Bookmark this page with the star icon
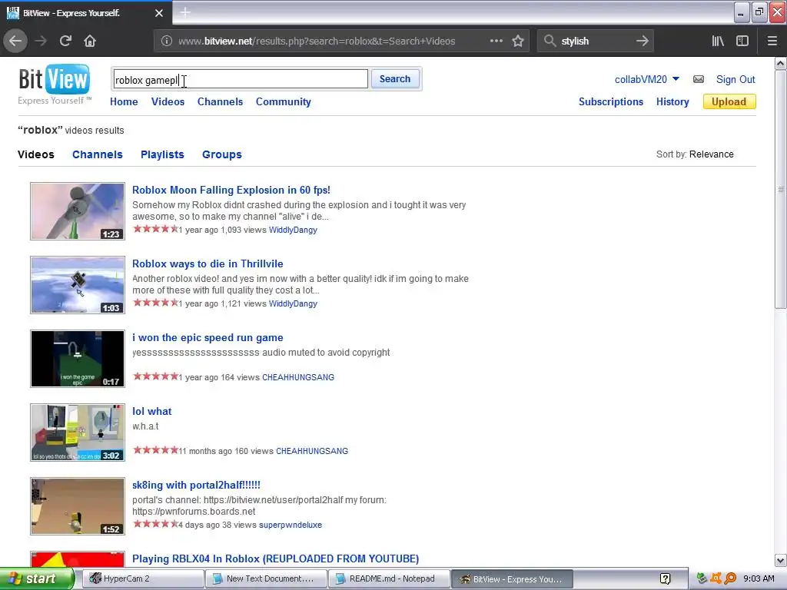This screenshot has height=590, width=787. 518,41
